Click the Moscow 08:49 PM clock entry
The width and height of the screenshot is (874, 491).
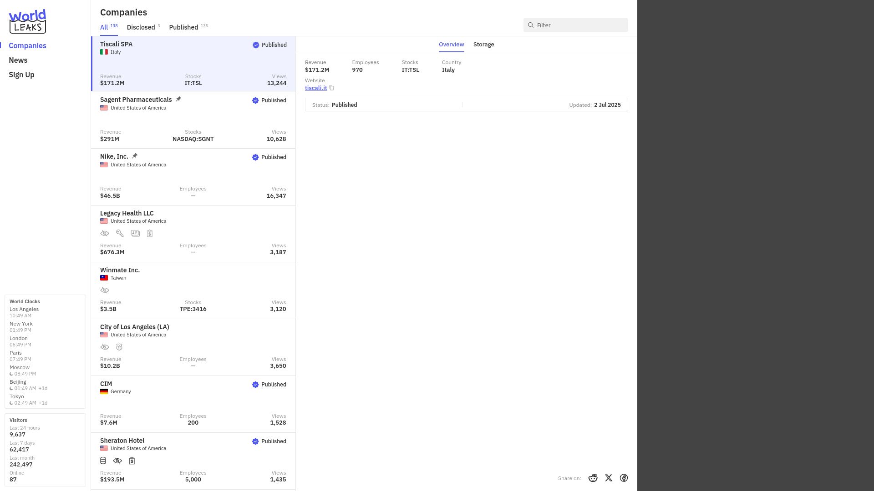[23, 371]
